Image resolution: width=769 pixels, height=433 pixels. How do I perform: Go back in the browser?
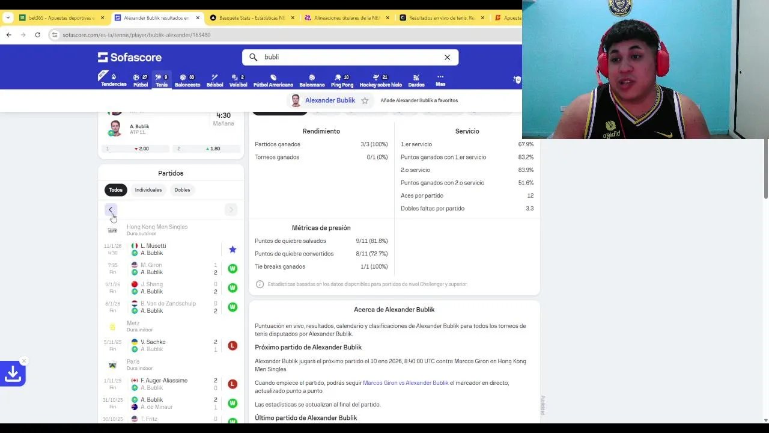(x=9, y=35)
